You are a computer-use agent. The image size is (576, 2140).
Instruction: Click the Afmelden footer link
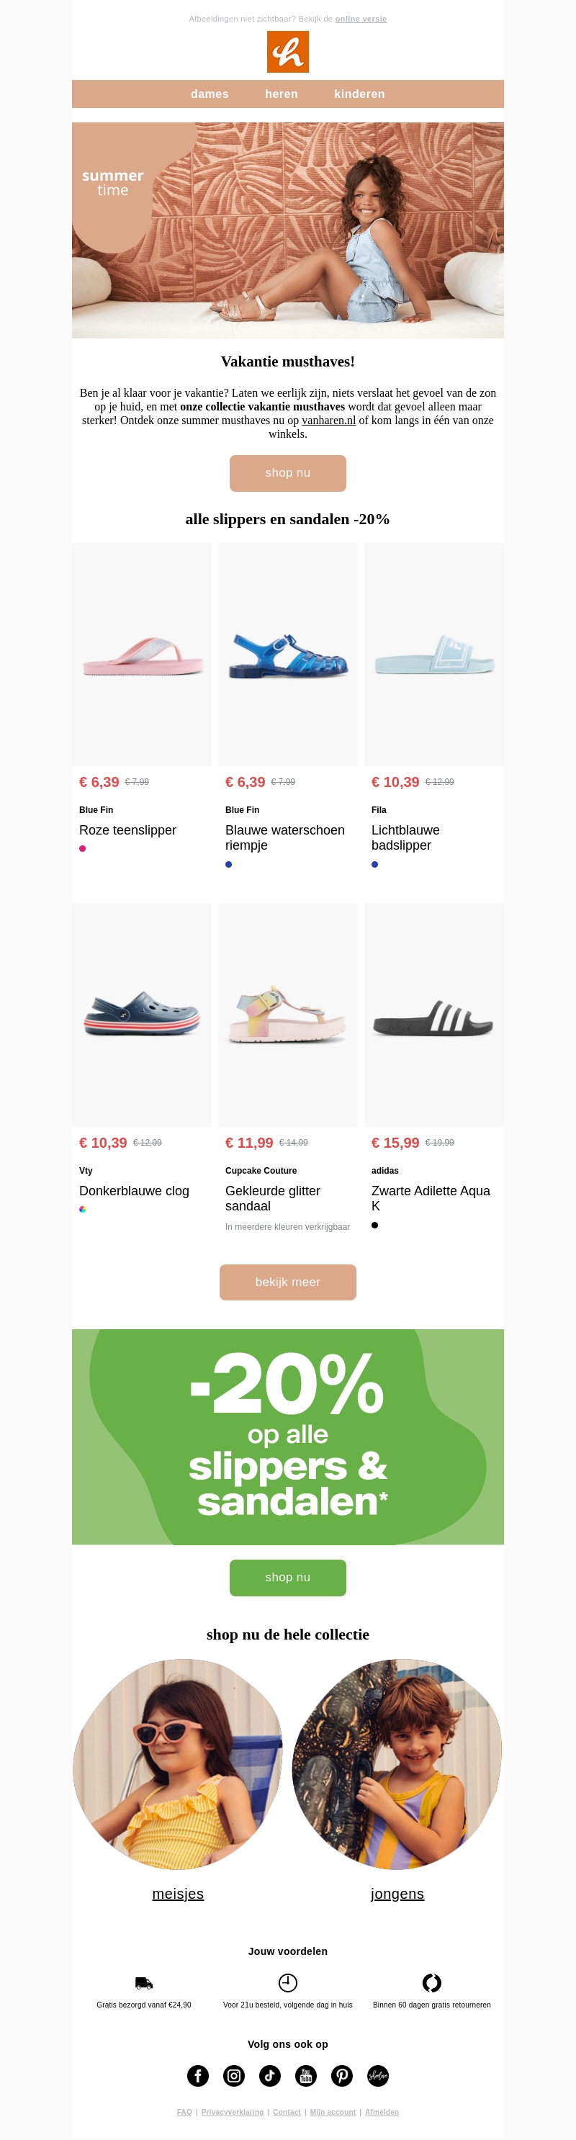coord(382,2112)
